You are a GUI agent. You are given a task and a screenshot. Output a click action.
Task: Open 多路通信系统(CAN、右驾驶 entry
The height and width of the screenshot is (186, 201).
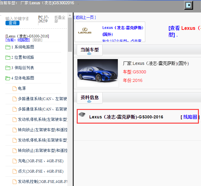tap(42, 109)
